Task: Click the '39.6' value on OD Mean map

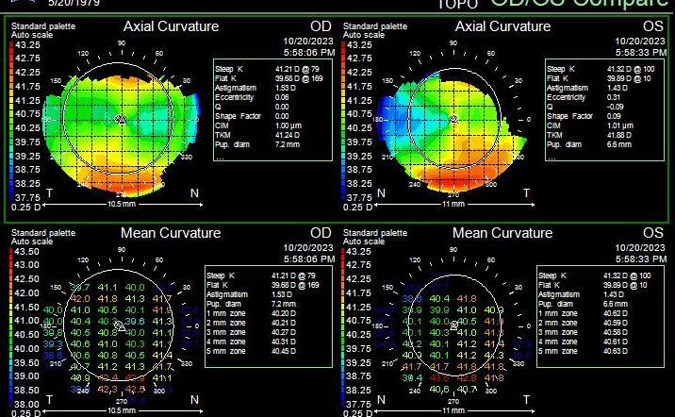Action: (135, 322)
